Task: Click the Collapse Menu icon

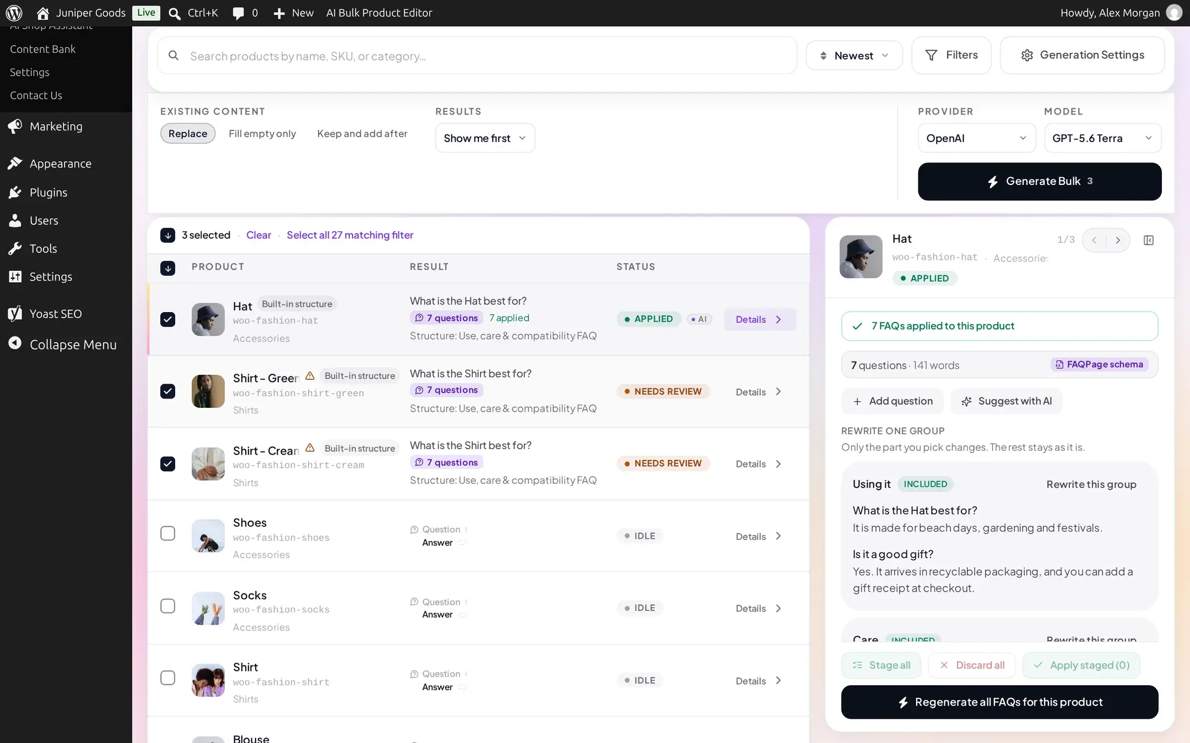Action: (x=15, y=343)
